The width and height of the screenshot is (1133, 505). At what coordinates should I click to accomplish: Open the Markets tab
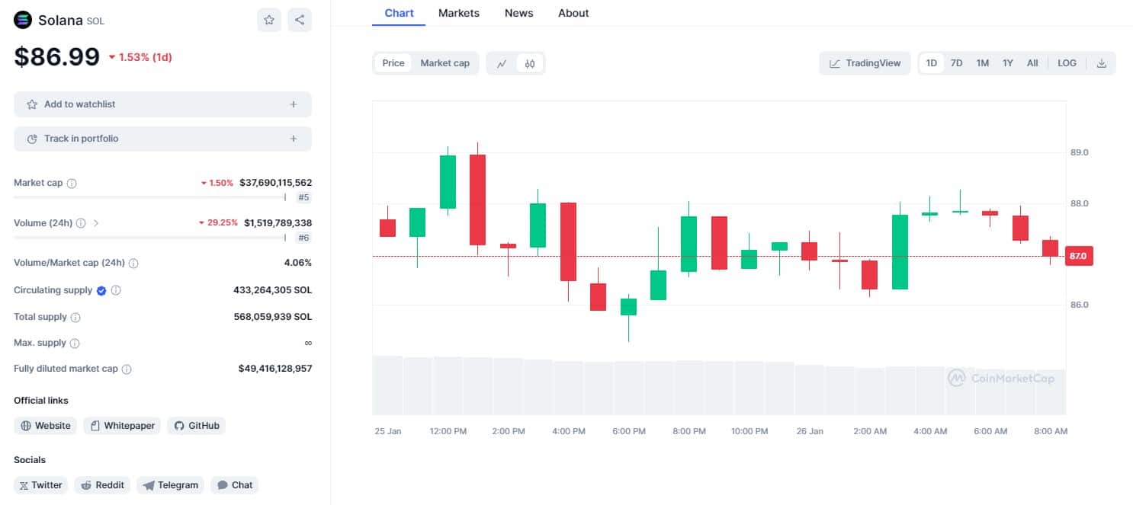[459, 13]
